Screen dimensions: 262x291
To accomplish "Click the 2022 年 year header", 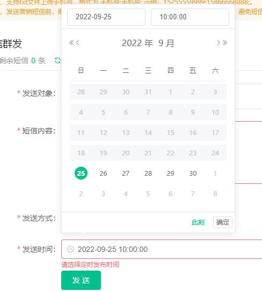I will pyautogui.click(x=137, y=43).
